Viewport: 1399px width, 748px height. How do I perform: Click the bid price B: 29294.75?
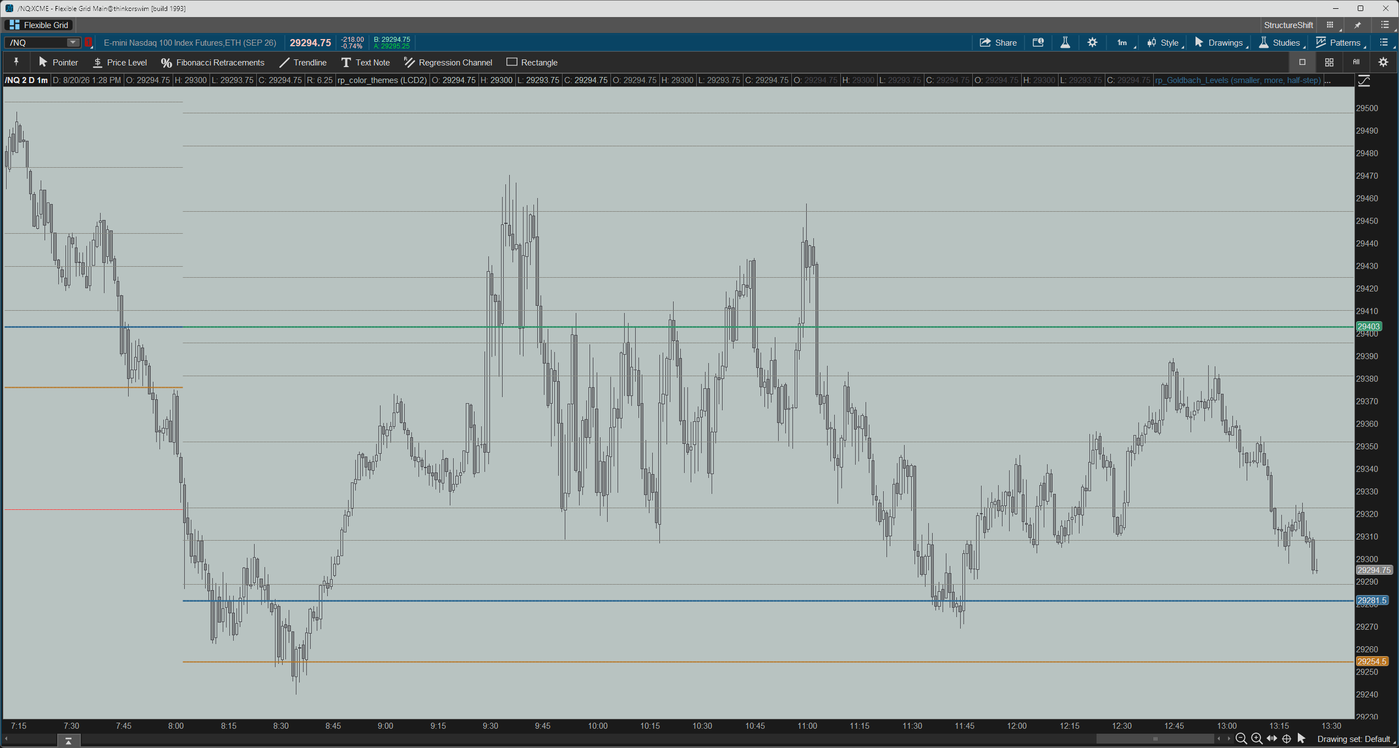click(392, 40)
